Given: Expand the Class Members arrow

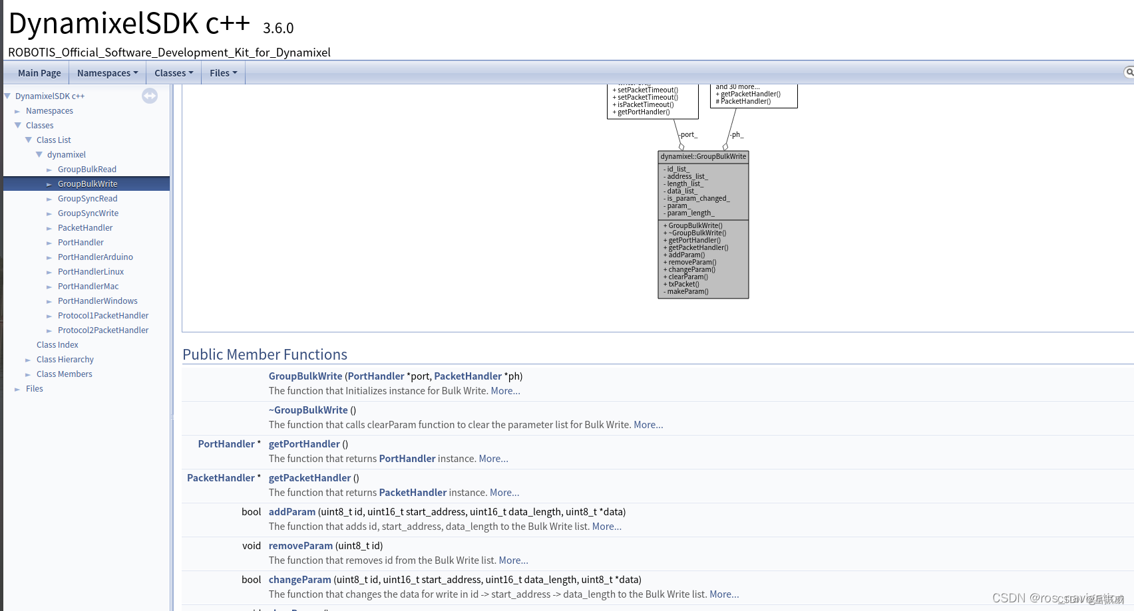Looking at the screenshot, I should click(28, 374).
